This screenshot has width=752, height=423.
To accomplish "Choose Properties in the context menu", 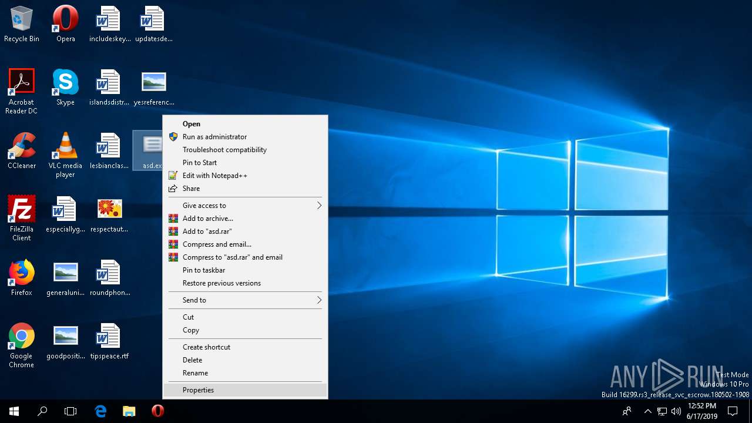I will [245, 390].
